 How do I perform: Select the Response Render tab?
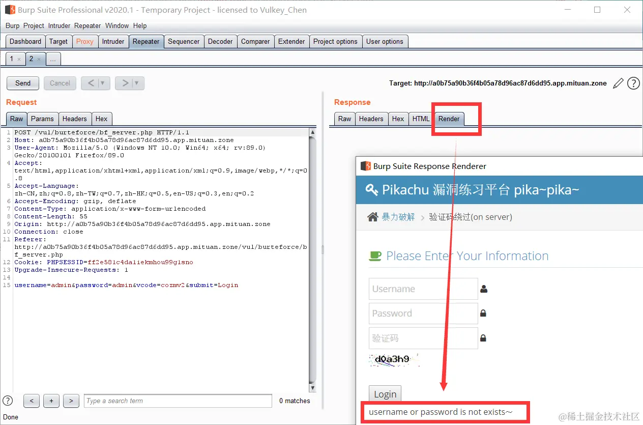449,119
